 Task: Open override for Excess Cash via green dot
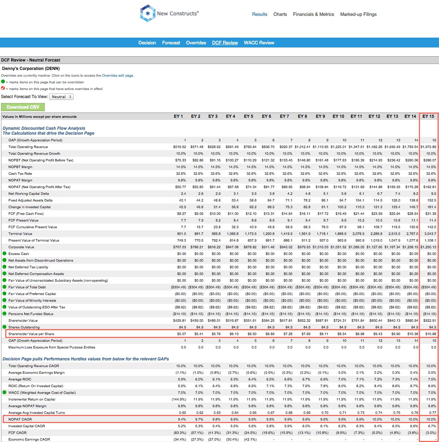coord(5,254)
